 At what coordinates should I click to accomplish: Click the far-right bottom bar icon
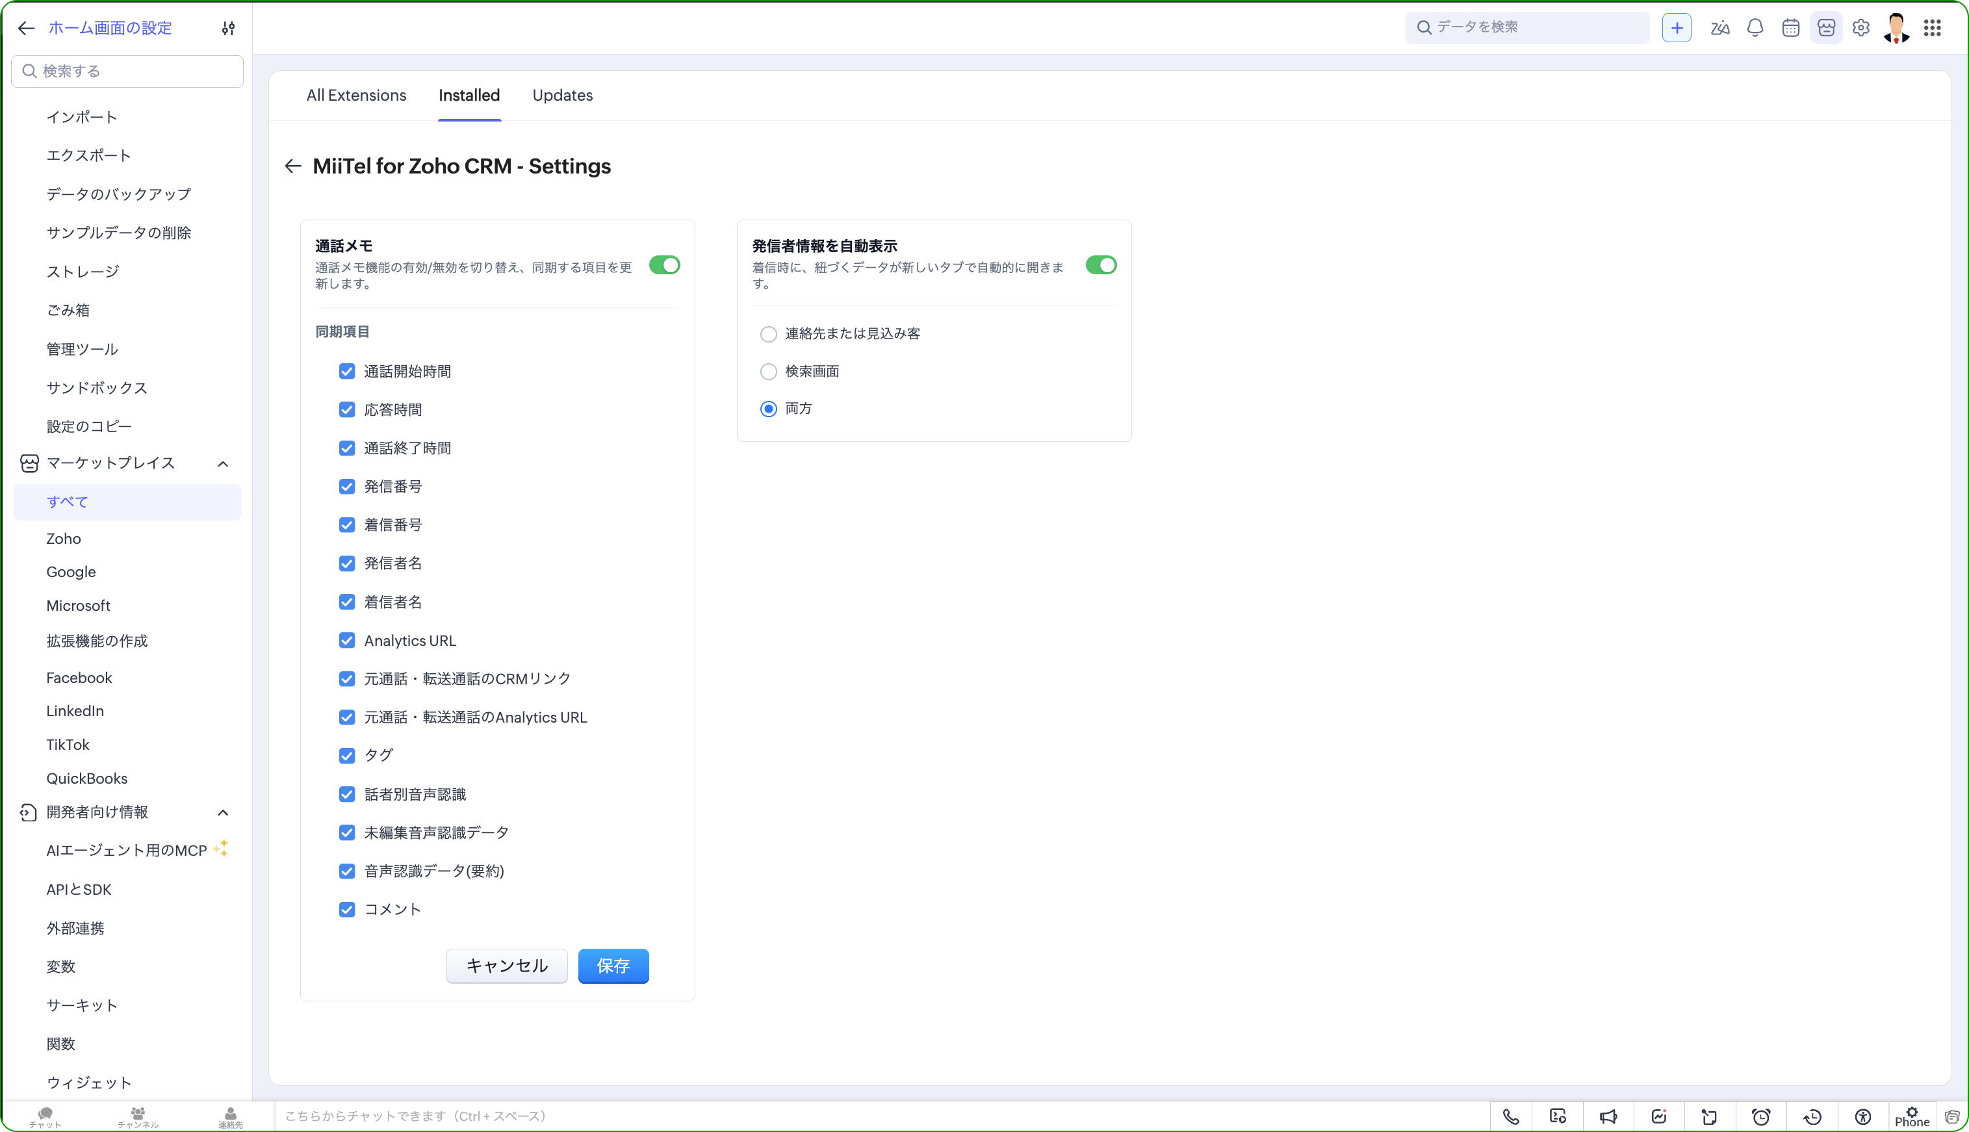1952,1116
